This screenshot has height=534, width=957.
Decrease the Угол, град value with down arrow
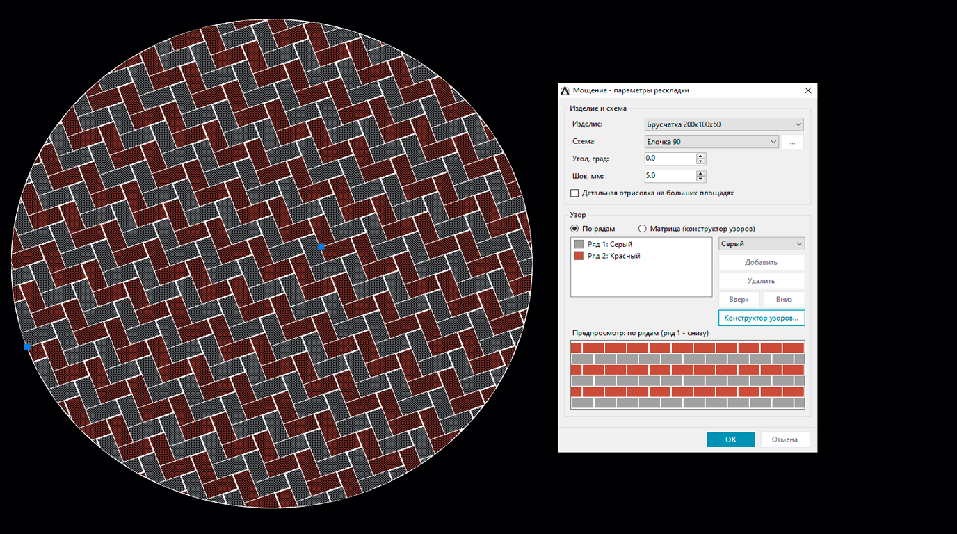click(x=701, y=162)
